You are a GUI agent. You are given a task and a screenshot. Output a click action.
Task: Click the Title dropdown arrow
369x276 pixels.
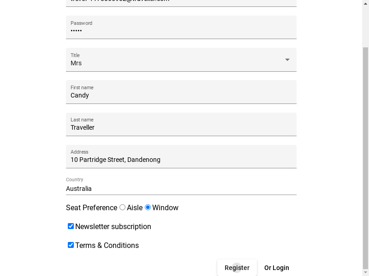pyautogui.click(x=287, y=60)
